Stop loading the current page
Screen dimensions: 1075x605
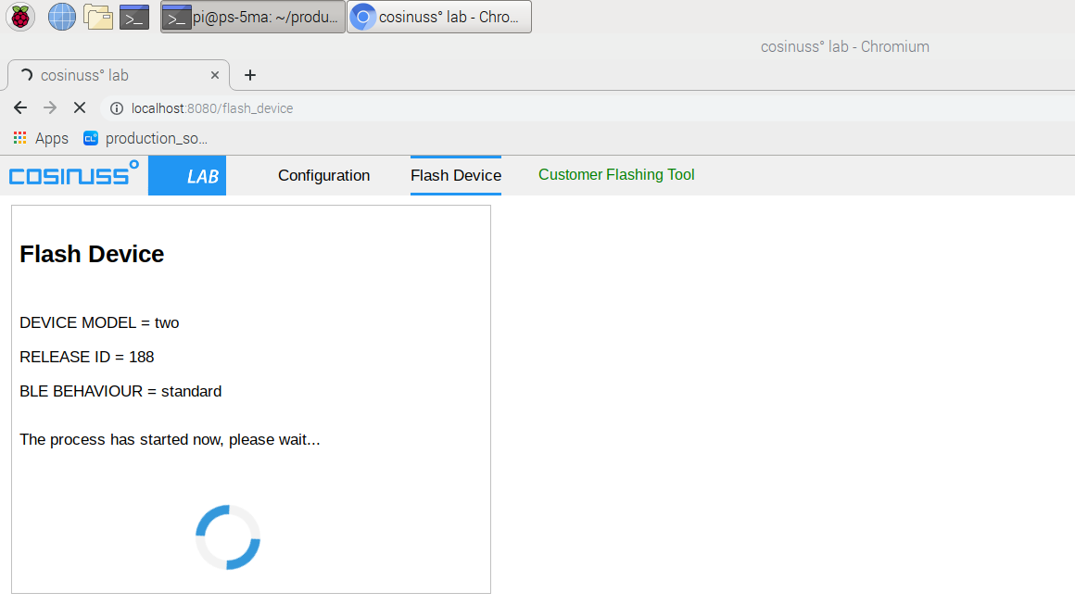tap(80, 107)
